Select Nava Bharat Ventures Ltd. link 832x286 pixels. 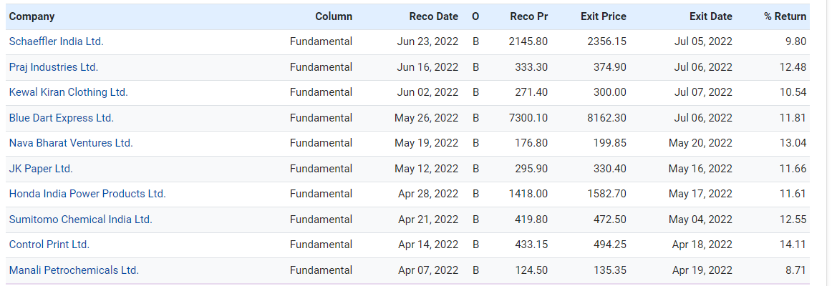(x=71, y=143)
